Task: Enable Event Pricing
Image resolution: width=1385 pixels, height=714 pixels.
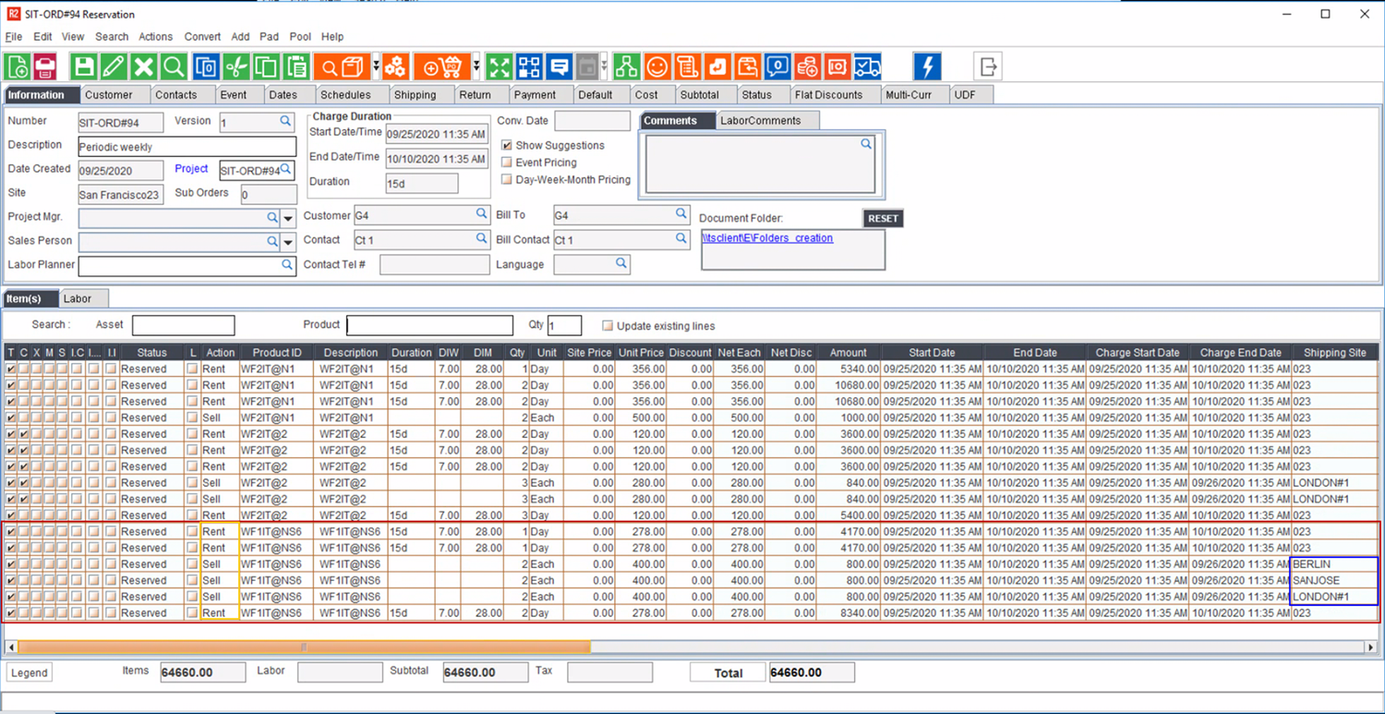Action: point(507,162)
